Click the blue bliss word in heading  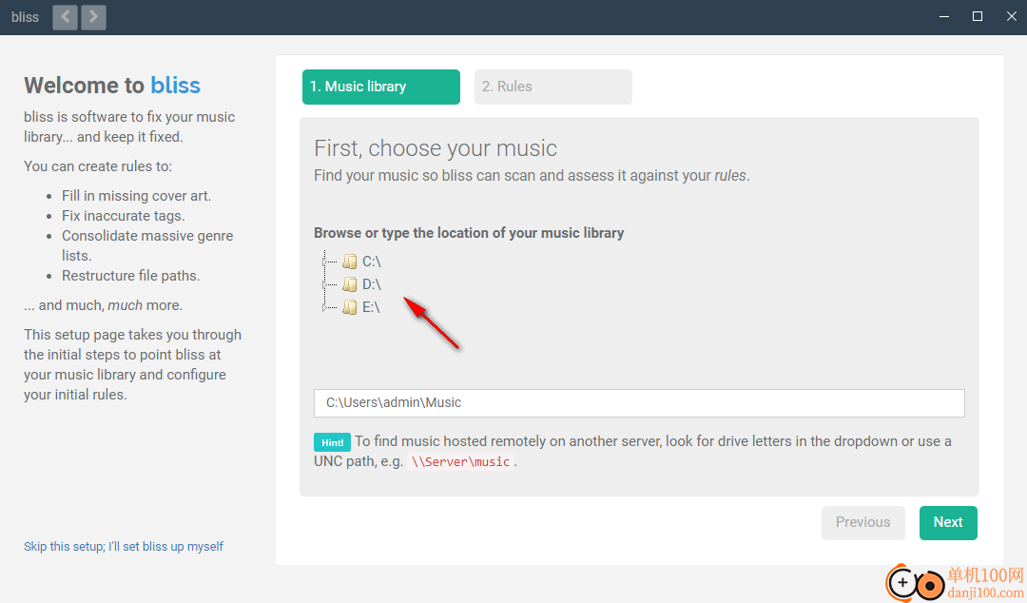(176, 86)
